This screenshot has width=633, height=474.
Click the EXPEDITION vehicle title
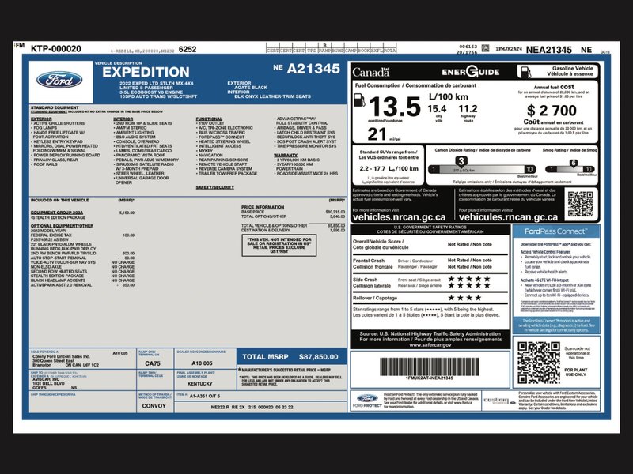[146, 72]
